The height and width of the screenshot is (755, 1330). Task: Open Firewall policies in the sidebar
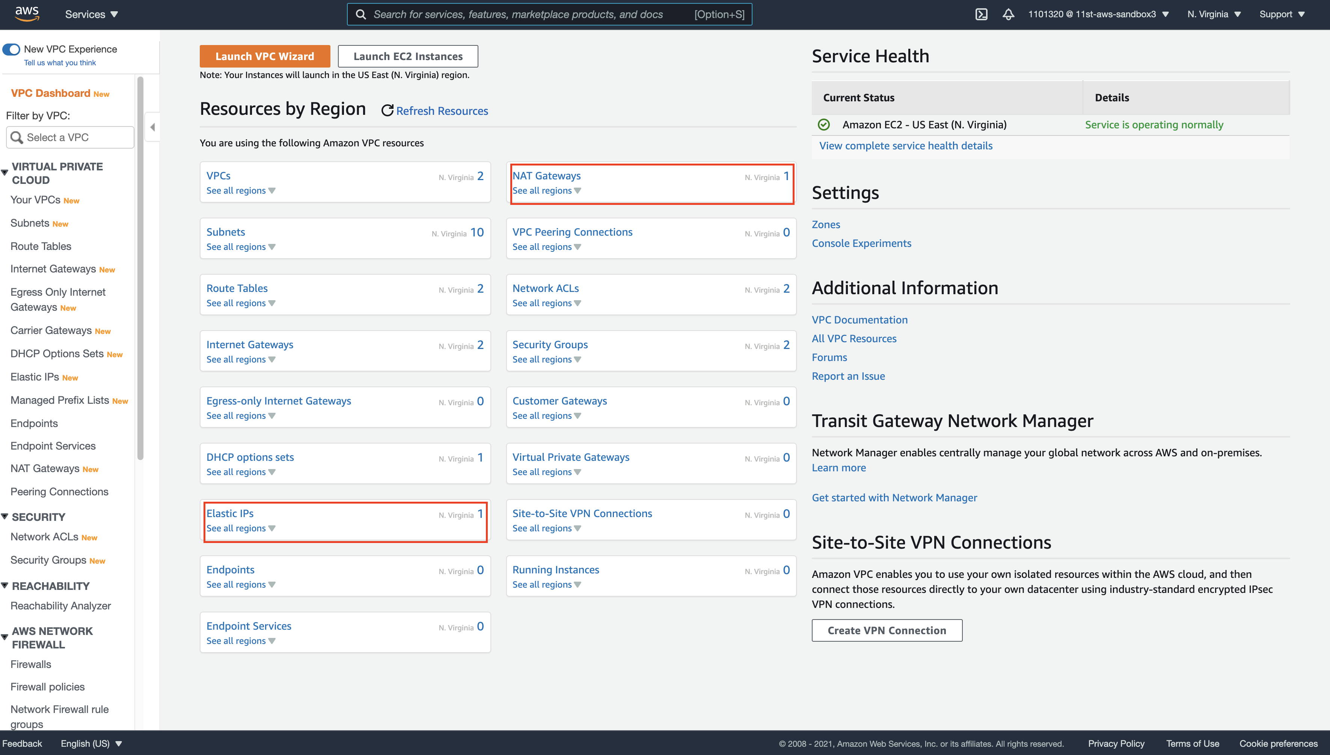coord(48,687)
